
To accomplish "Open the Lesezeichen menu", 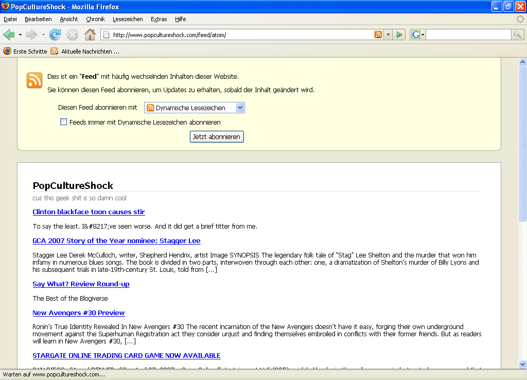I will tap(128, 19).
